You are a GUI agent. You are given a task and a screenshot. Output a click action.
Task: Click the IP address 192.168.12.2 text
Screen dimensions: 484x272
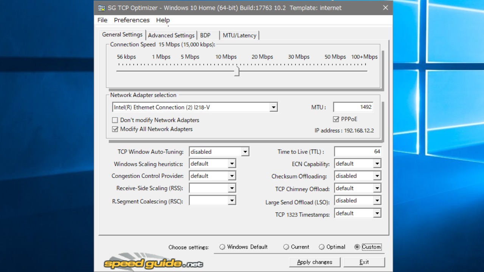pyautogui.click(x=344, y=131)
